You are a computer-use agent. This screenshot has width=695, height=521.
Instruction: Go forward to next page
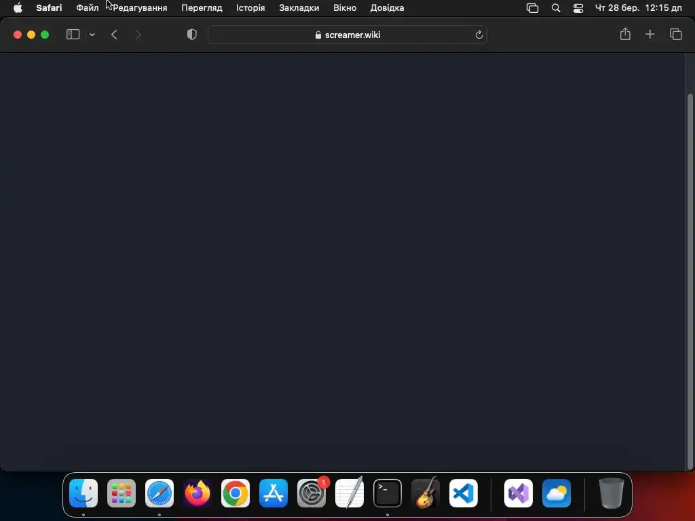pyautogui.click(x=138, y=35)
